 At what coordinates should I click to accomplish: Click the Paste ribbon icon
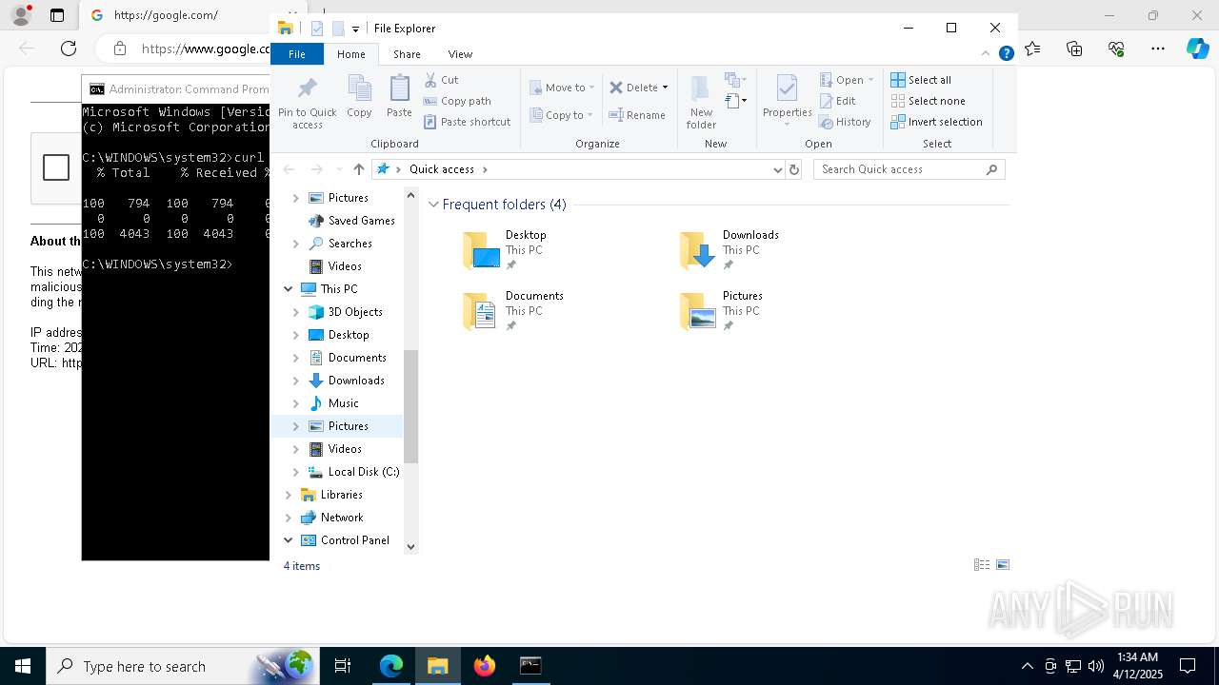(399, 97)
